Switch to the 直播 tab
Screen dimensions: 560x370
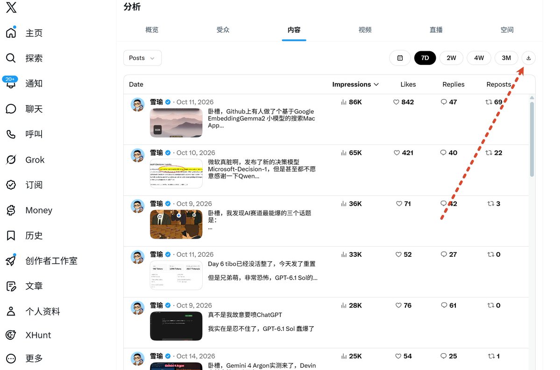(x=436, y=30)
